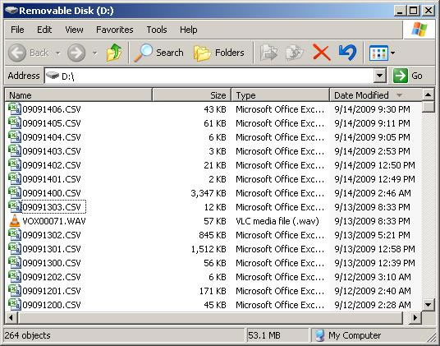The height and width of the screenshot is (346, 440).
Task: Click the Copy To folder icon
Action: click(295, 53)
